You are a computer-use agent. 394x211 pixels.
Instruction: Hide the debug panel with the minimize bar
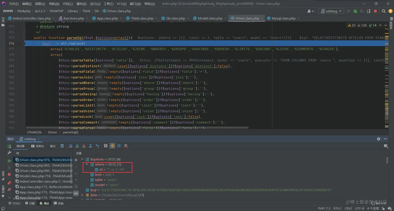tap(386, 139)
